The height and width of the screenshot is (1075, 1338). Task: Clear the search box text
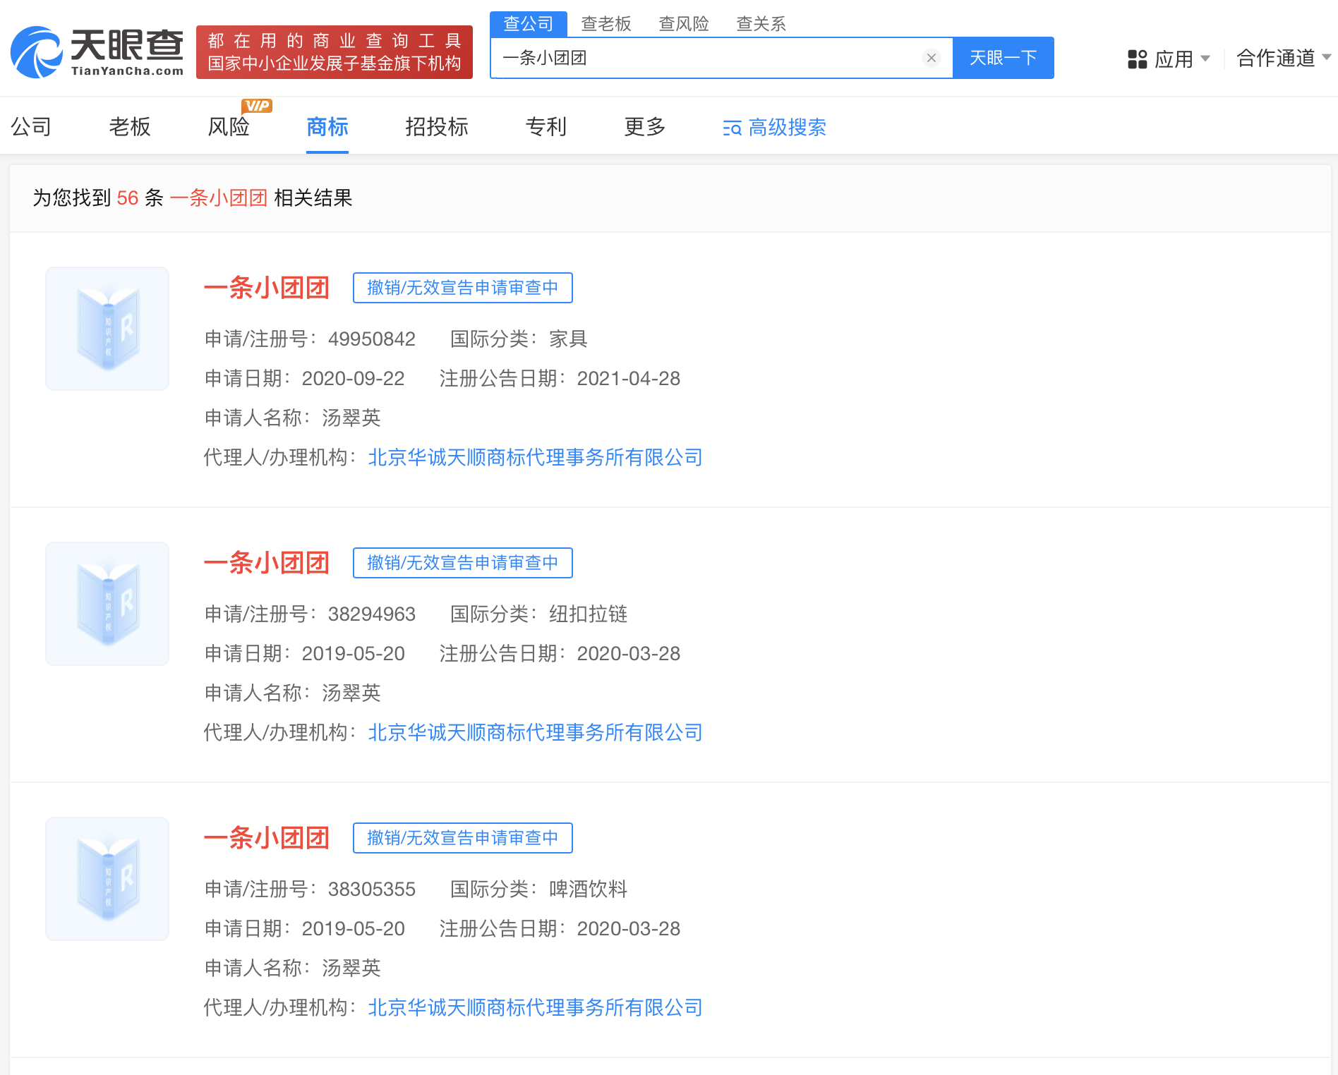coord(931,58)
